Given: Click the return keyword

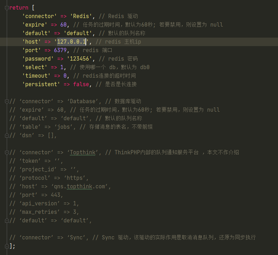Looking at the screenshot, I should [19, 8].
